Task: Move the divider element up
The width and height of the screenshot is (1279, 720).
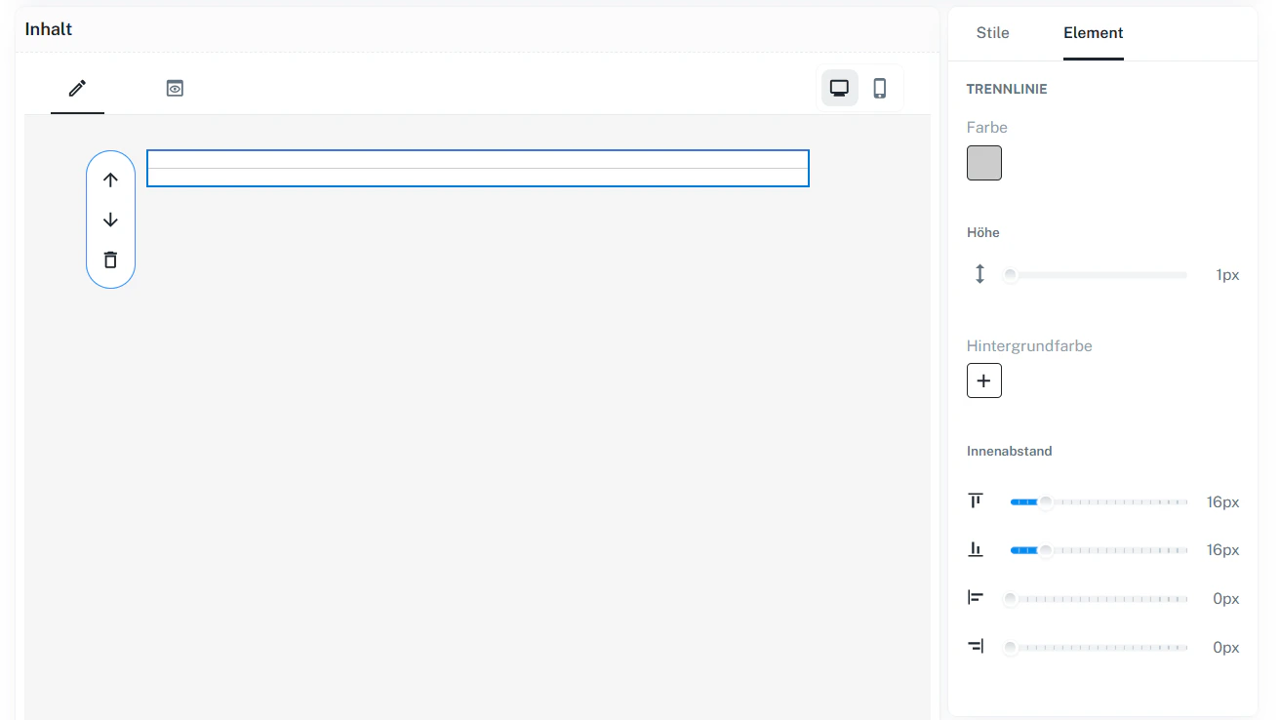Action: [110, 180]
